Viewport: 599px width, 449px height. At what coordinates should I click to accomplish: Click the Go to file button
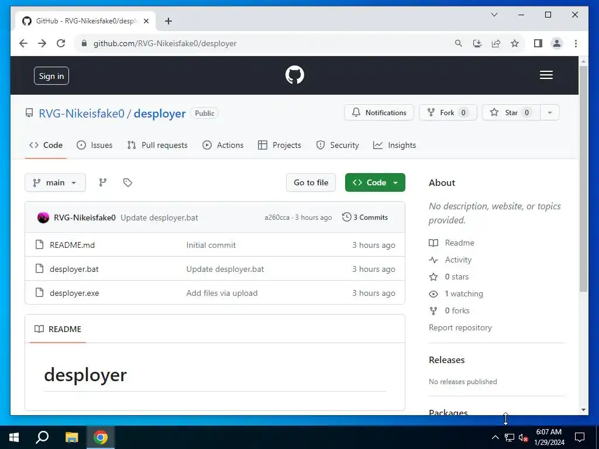311,182
